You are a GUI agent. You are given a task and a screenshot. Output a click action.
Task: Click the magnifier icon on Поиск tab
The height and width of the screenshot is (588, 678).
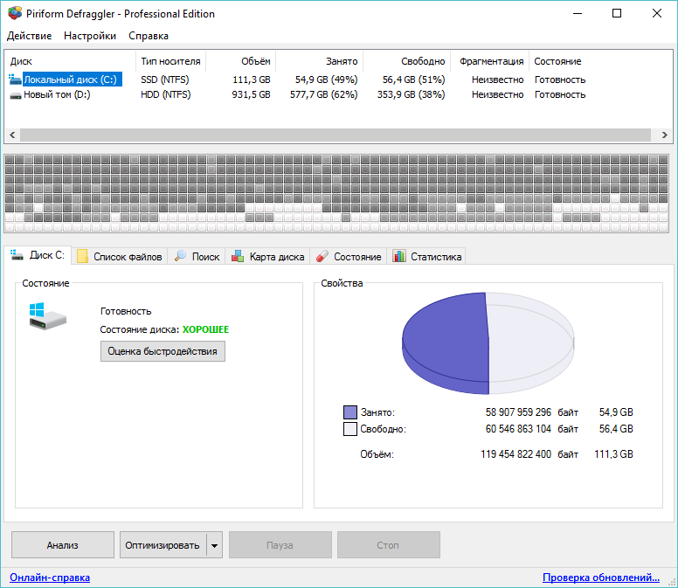[x=181, y=257]
